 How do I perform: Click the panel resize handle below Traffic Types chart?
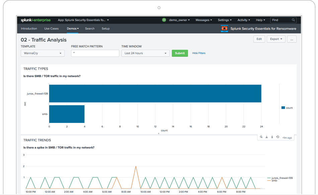tap(159, 134)
